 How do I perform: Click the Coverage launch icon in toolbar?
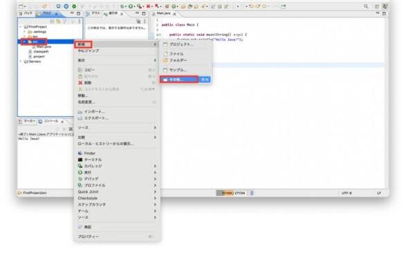(x=140, y=6)
